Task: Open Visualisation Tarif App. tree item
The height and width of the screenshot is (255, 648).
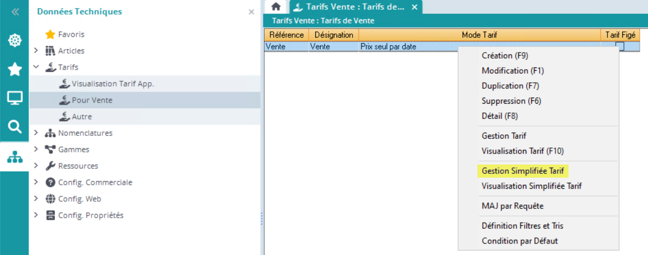Action: point(112,84)
